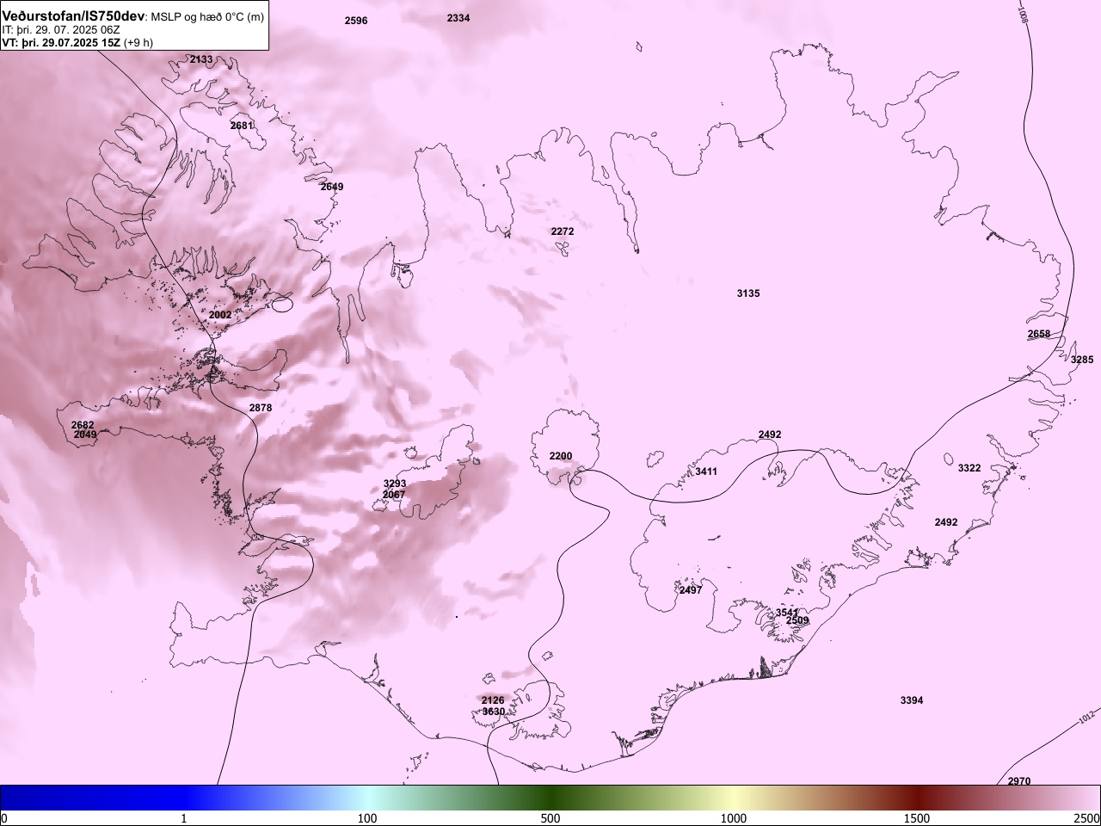Click the 1012 isobar pressure label
Screen dimensions: 1101x826
1086,716
